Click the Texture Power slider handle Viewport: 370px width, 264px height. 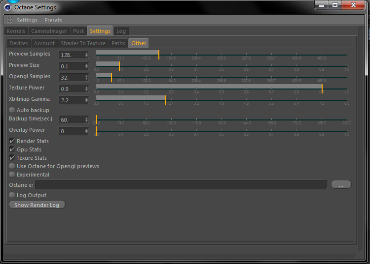click(322, 88)
